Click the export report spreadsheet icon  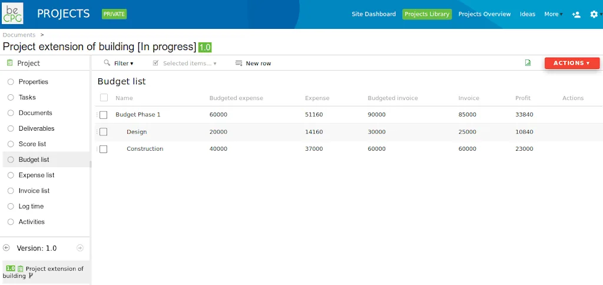click(x=528, y=63)
